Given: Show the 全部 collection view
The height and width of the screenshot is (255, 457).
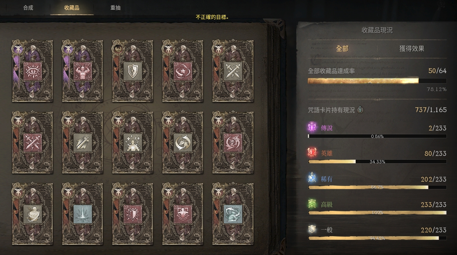Looking at the screenshot, I should pyautogui.click(x=342, y=48).
